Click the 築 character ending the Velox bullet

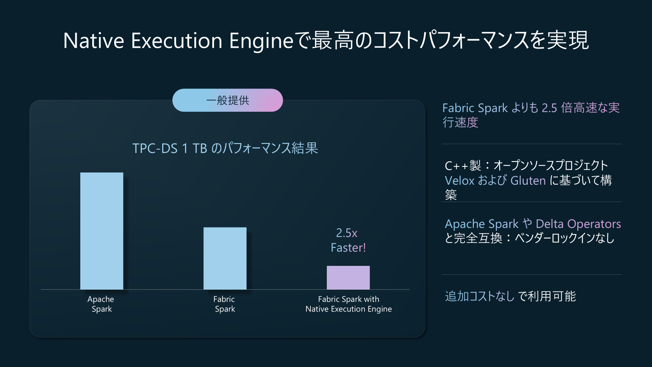click(451, 195)
